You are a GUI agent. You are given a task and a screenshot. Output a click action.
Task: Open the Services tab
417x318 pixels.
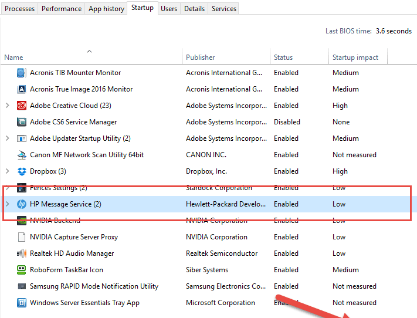pos(224,9)
